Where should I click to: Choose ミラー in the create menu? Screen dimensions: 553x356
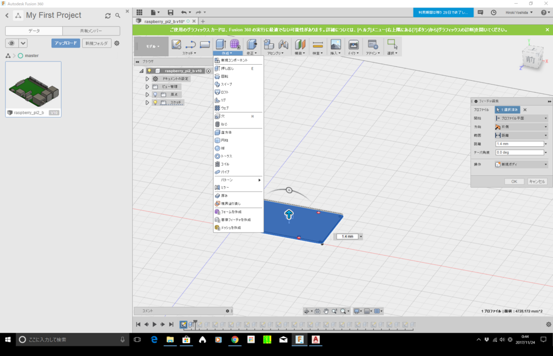238,188
